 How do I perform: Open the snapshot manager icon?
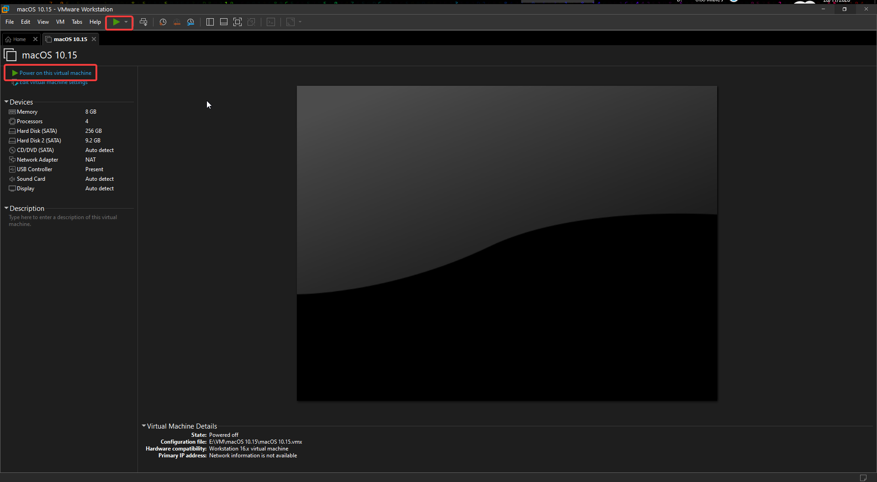pos(190,22)
